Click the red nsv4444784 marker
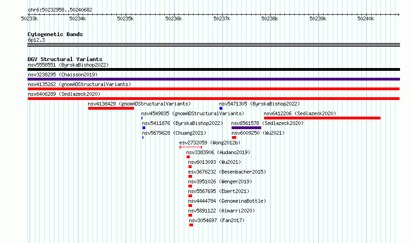This screenshot has height=243, width=413. point(190,206)
